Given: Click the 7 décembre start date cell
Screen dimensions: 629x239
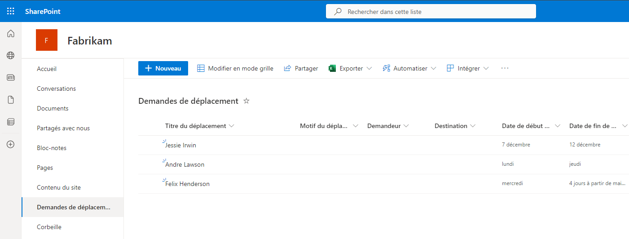Looking at the screenshot, I should (x=516, y=145).
